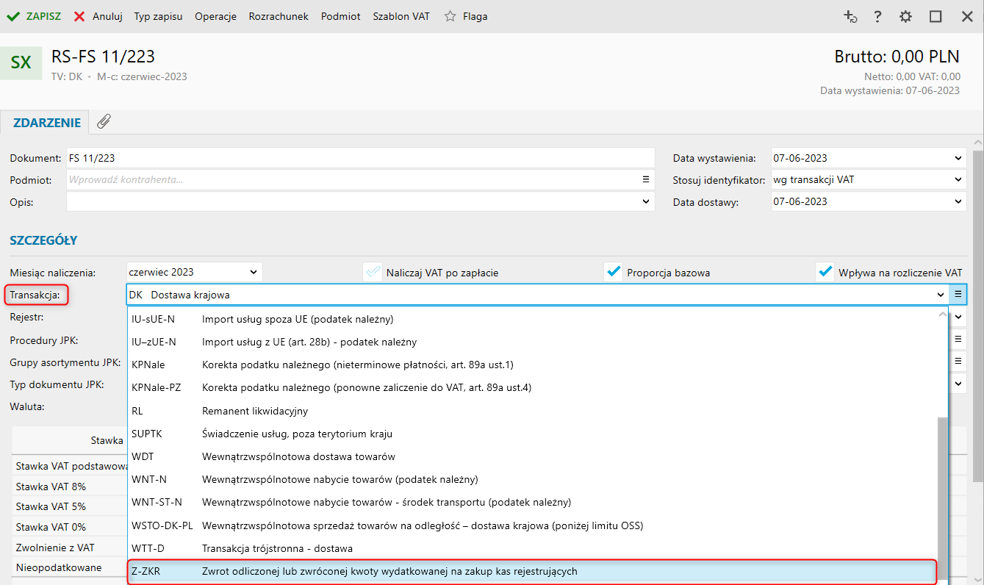
Task: Click the dropdown list vertical scrollbar
Action: pos(942,500)
